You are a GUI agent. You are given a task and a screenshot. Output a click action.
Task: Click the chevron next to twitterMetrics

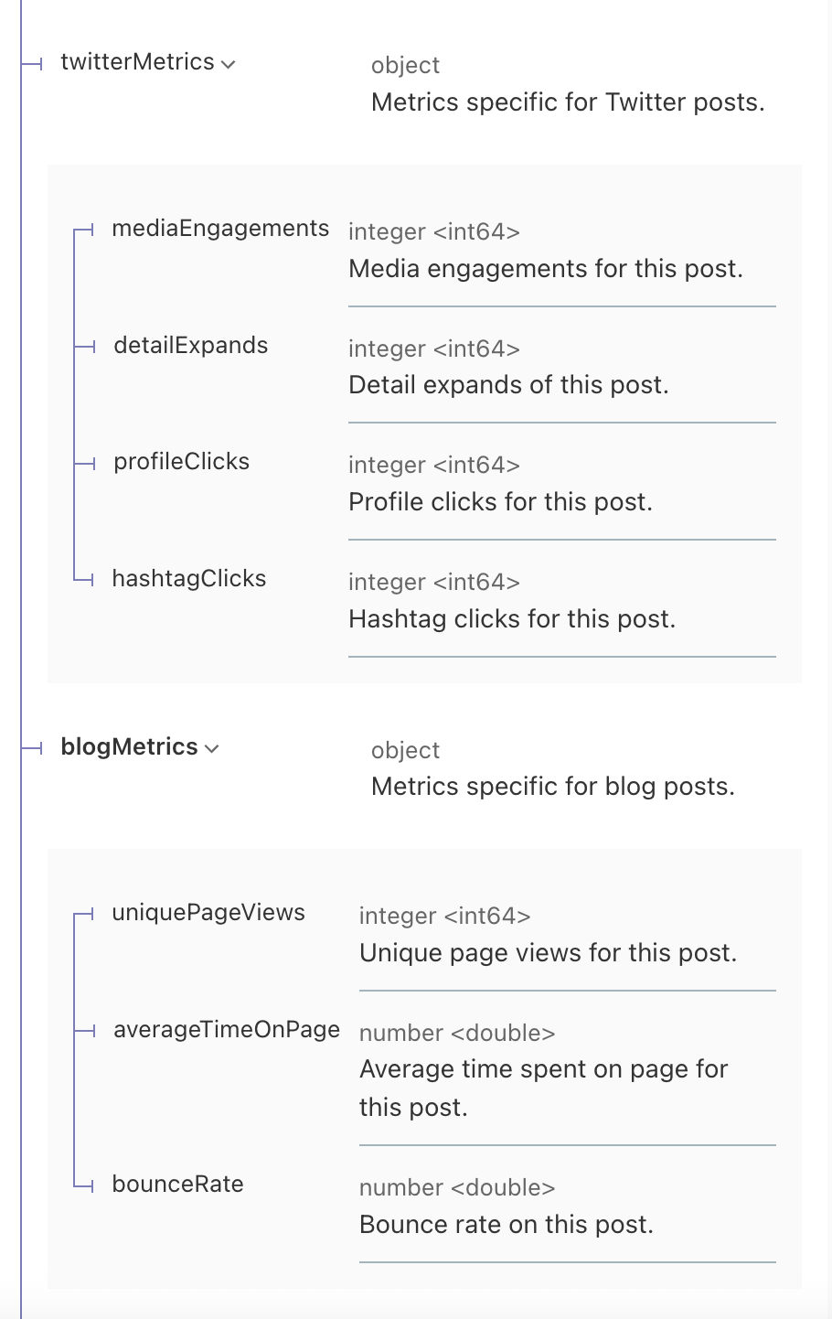tap(229, 62)
